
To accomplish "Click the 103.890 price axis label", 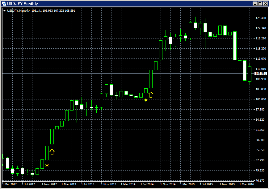I will coord(261,89).
